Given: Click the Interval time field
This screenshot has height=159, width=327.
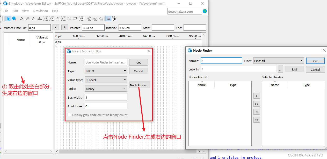Looking at the screenshot, I should (129, 28).
